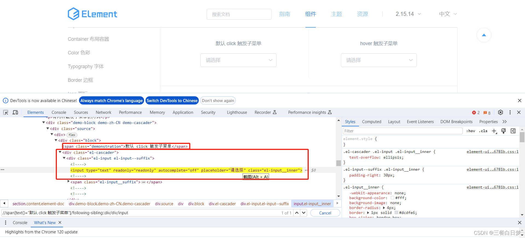
Task: Select the highlighted input el-input__inner node
Action: 186,170
